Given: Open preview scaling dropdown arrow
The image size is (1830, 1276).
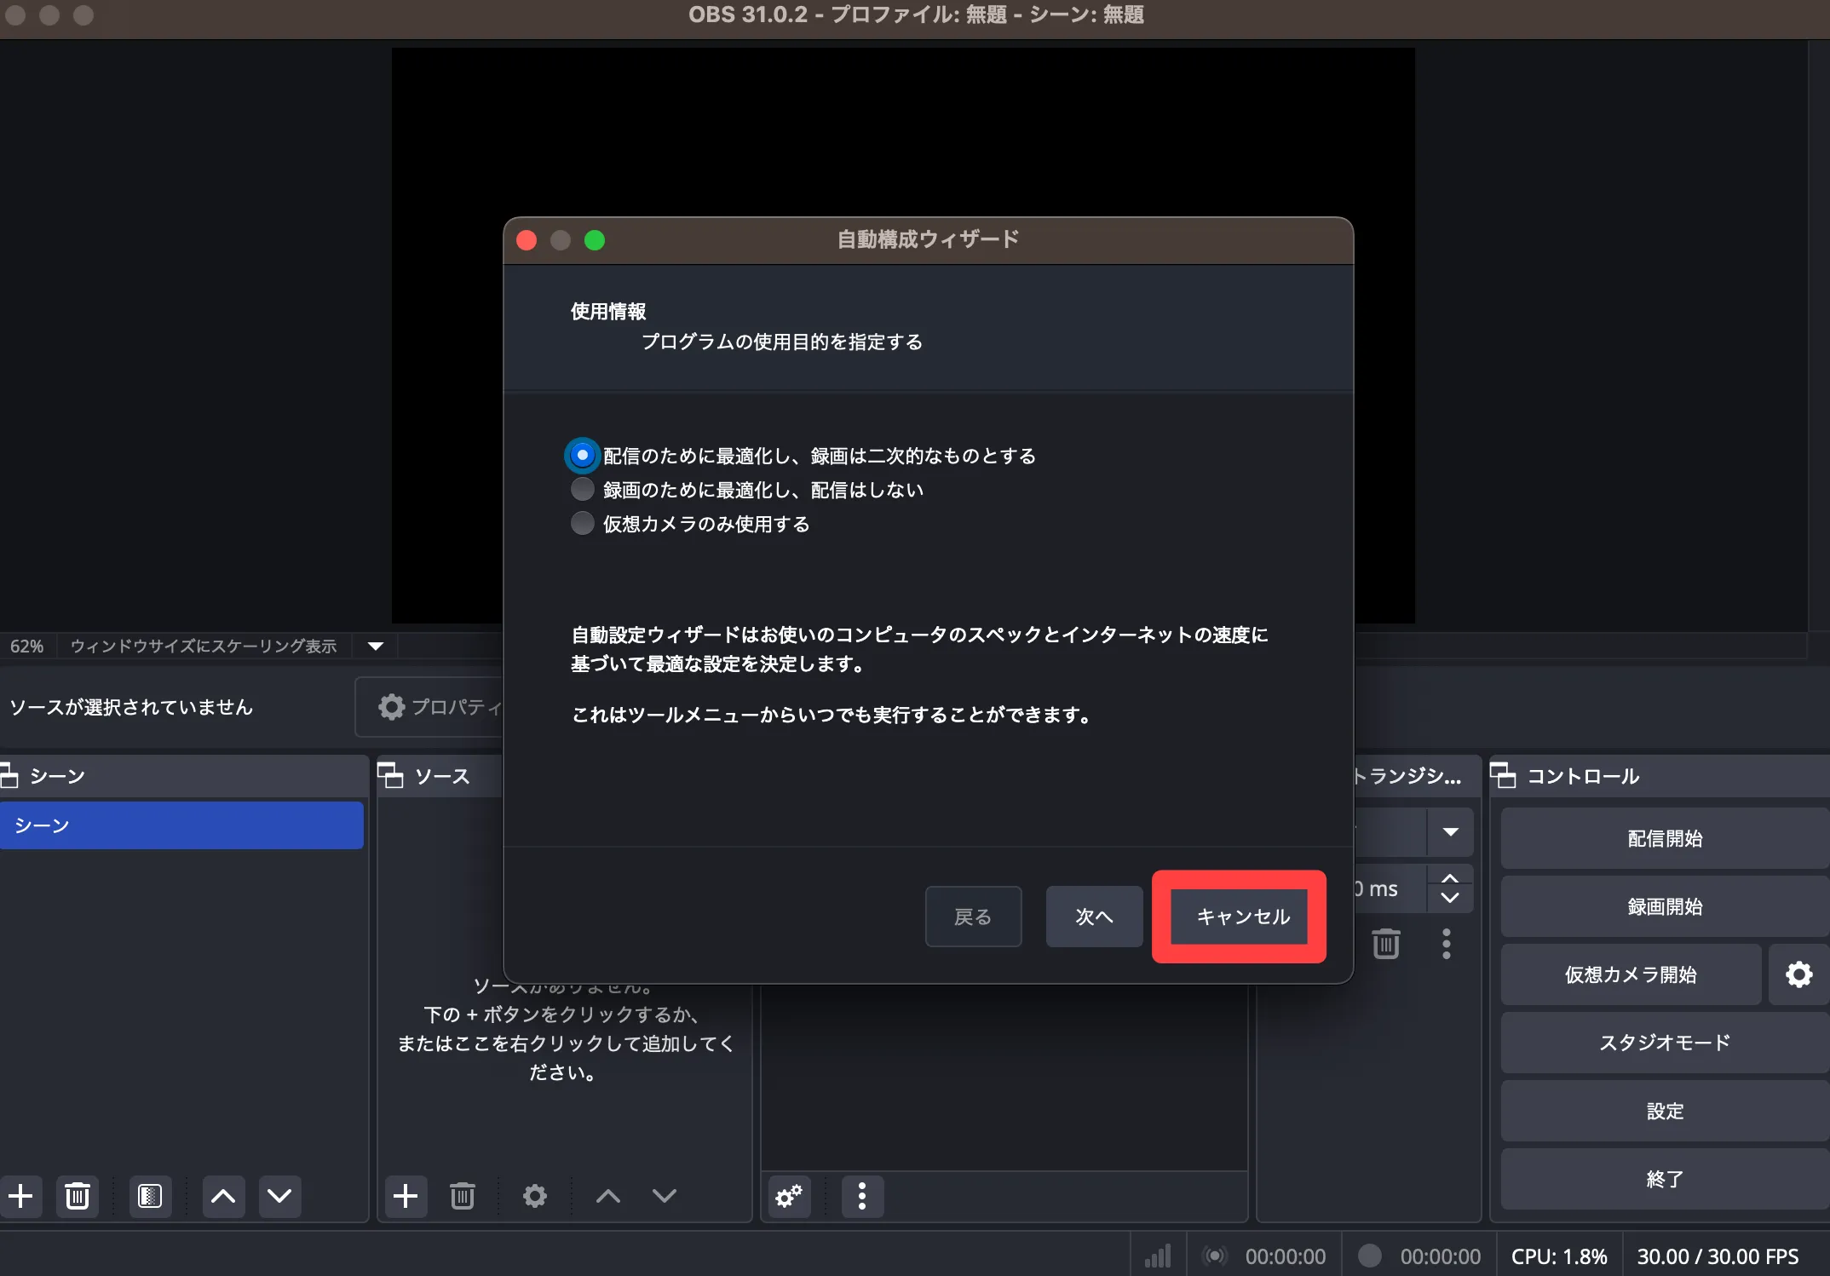Looking at the screenshot, I should [x=376, y=647].
